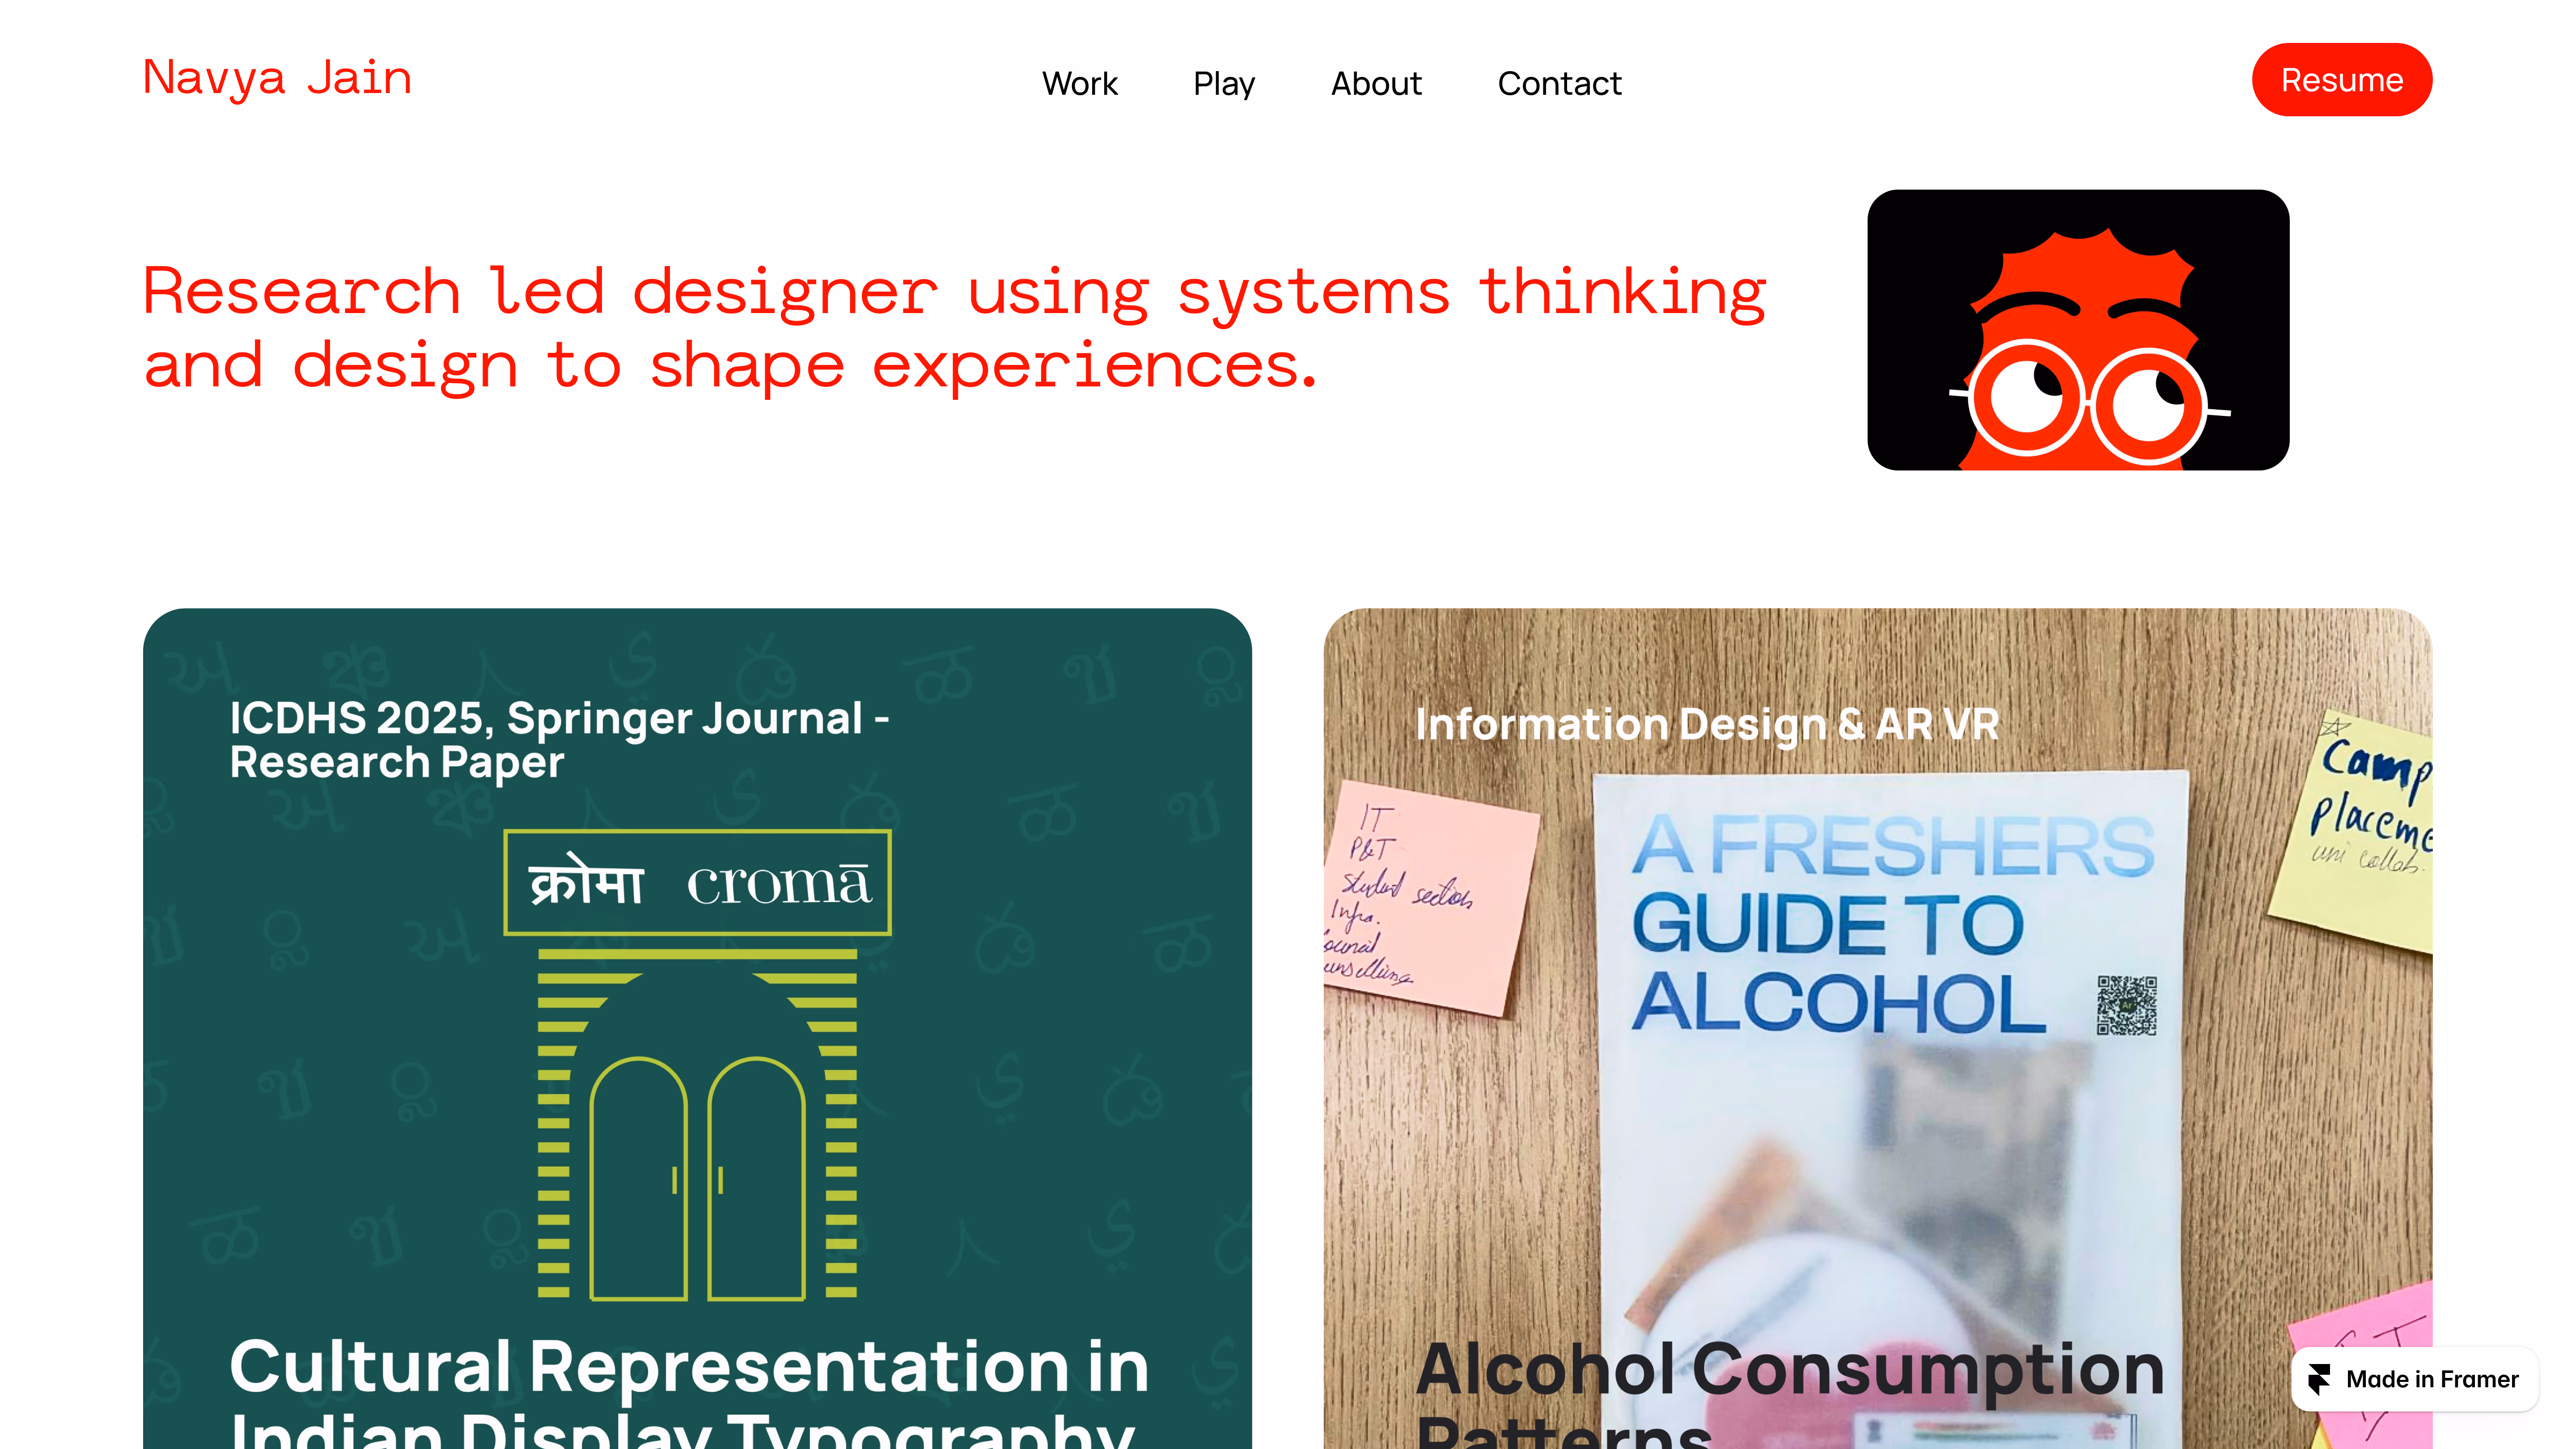Click the red cartoon avatar illustration
The width and height of the screenshot is (2576, 1449).
click(x=2077, y=330)
